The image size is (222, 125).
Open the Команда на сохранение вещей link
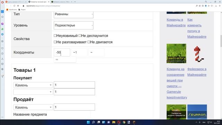coord(177,83)
